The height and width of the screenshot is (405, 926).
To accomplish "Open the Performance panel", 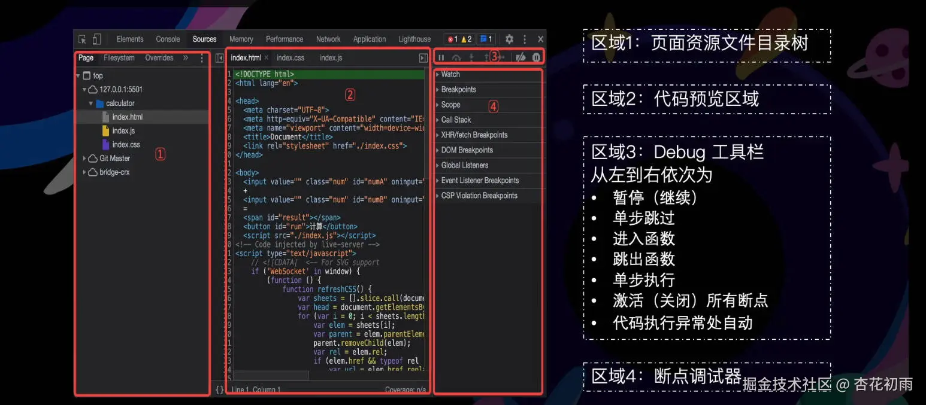I will click(x=285, y=39).
